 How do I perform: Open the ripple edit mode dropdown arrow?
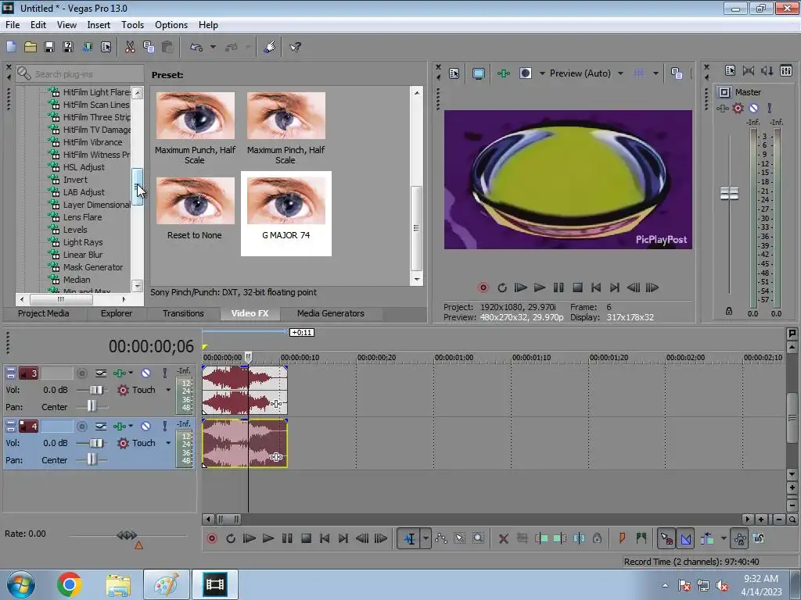point(724,538)
